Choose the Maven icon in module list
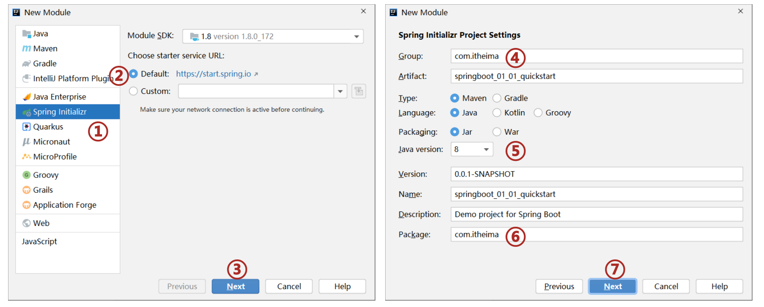The height and width of the screenshot is (307, 764). pyautogui.click(x=27, y=49)
